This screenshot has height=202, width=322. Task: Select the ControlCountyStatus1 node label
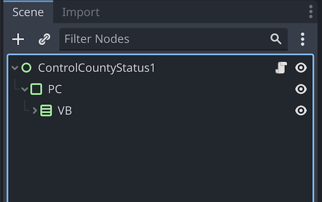[97, 68]
